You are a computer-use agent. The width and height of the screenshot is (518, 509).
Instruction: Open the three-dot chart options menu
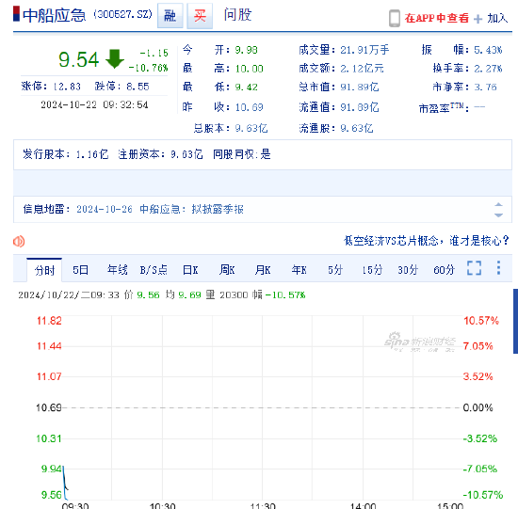pos(498,268)
